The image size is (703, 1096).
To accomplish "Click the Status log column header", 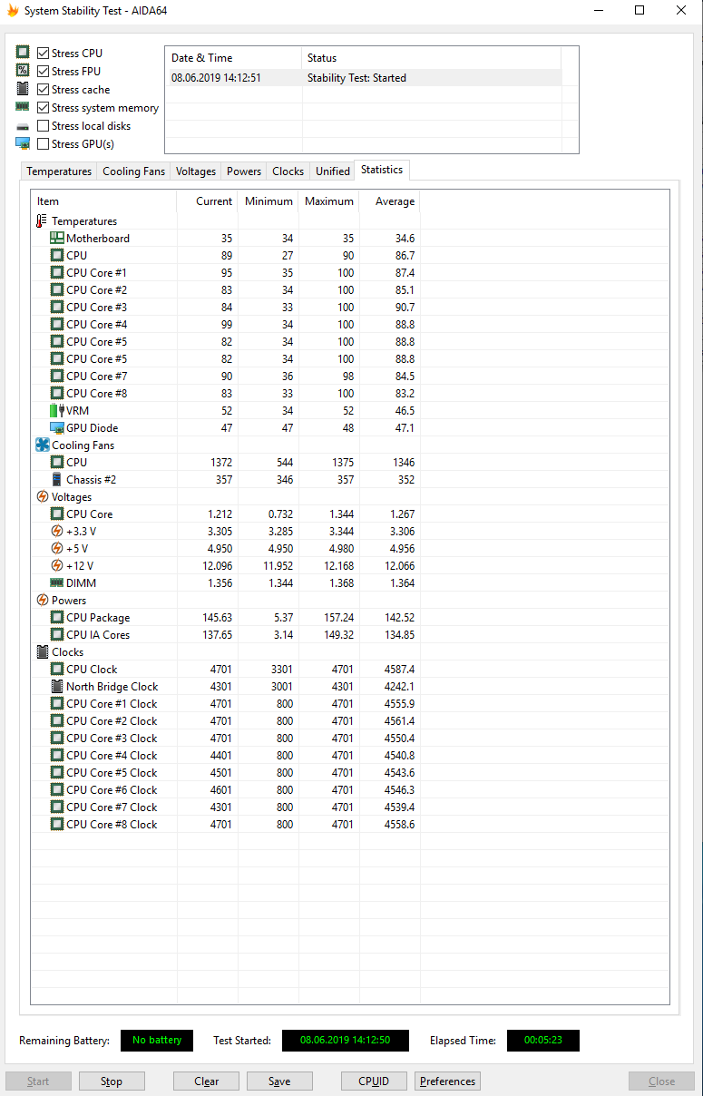I will [x=431, y=58].
